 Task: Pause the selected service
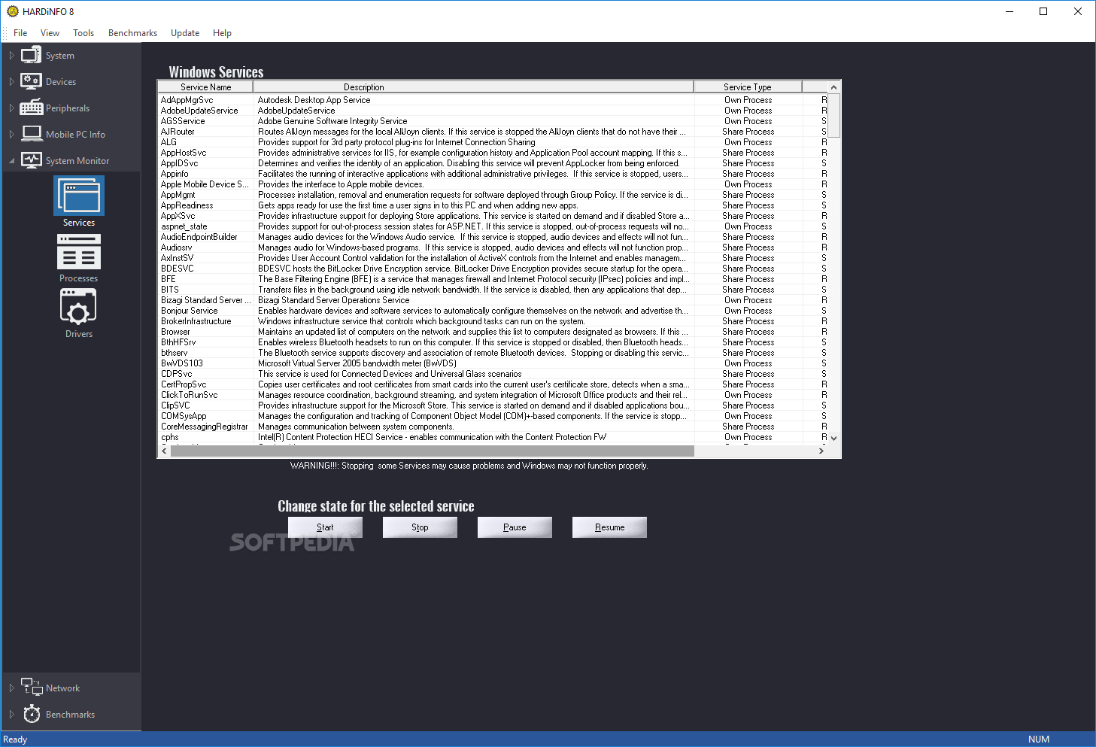515,527
